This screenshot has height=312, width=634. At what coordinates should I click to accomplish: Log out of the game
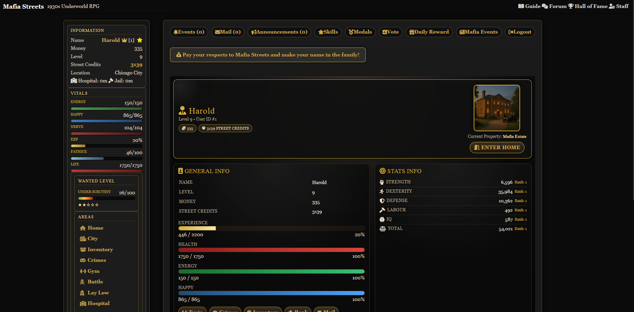pyautogui.click(x=520, y=32)
